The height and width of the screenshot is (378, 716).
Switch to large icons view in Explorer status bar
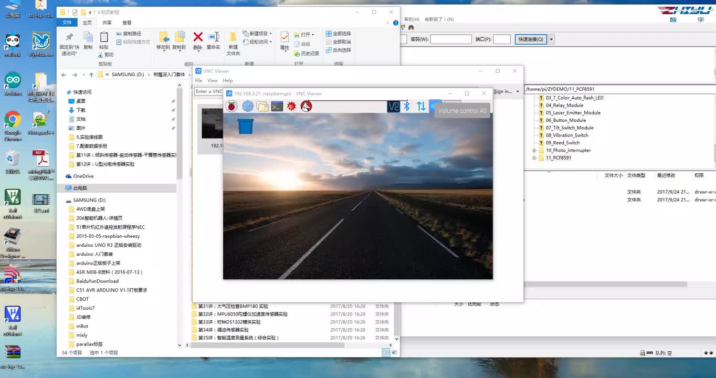tap(394, 352)
